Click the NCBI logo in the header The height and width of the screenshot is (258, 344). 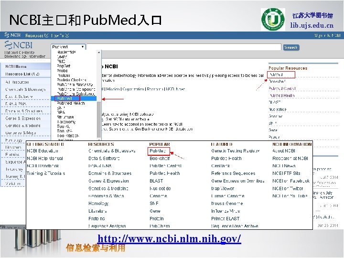pyautogui.click(x=19, y=45)
